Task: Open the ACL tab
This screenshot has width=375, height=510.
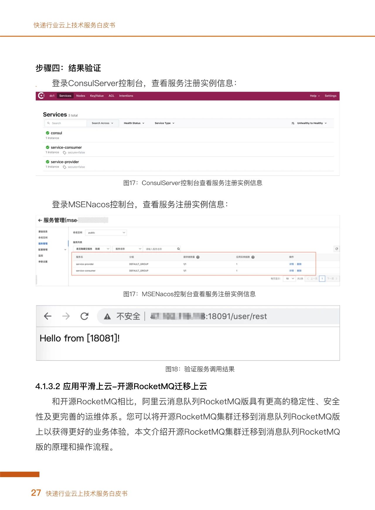Action: tap(111, 96)
